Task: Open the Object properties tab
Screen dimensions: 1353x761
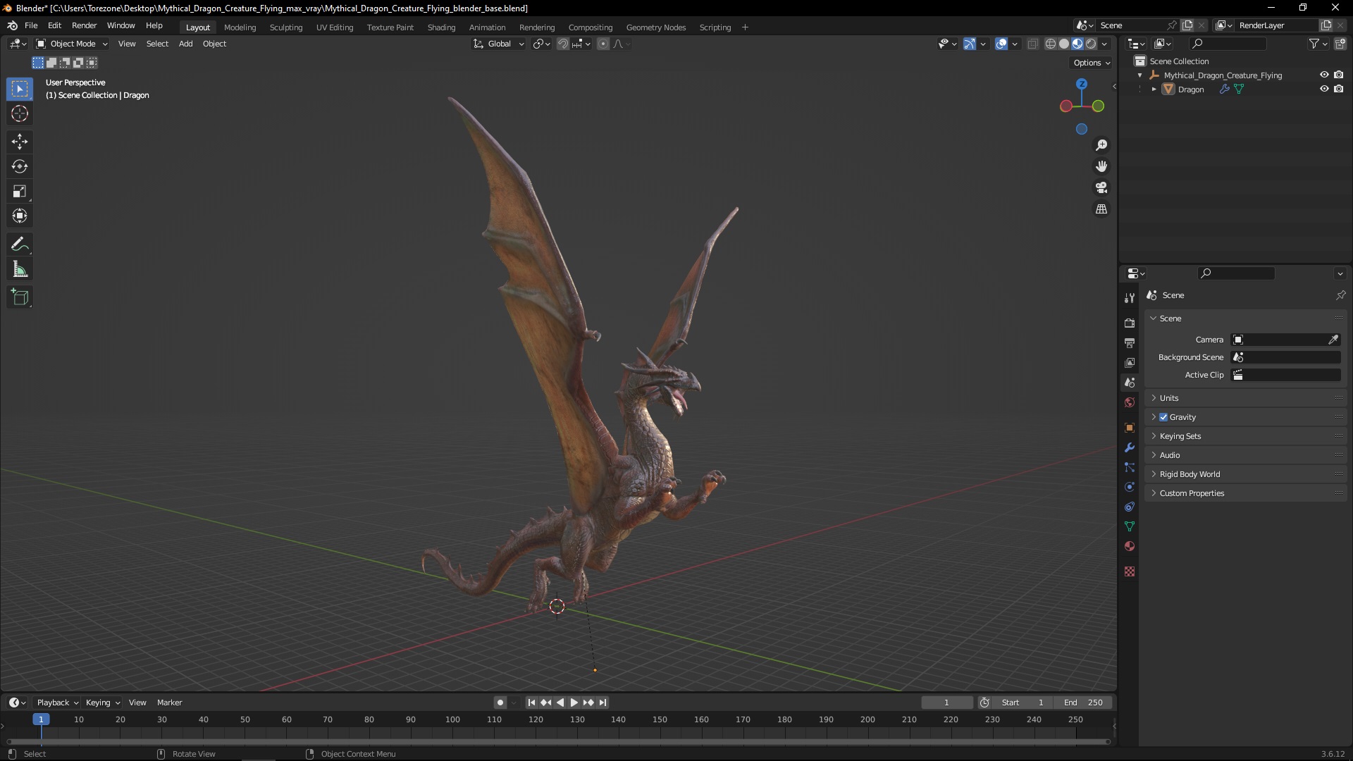Action: [1130, 428]
